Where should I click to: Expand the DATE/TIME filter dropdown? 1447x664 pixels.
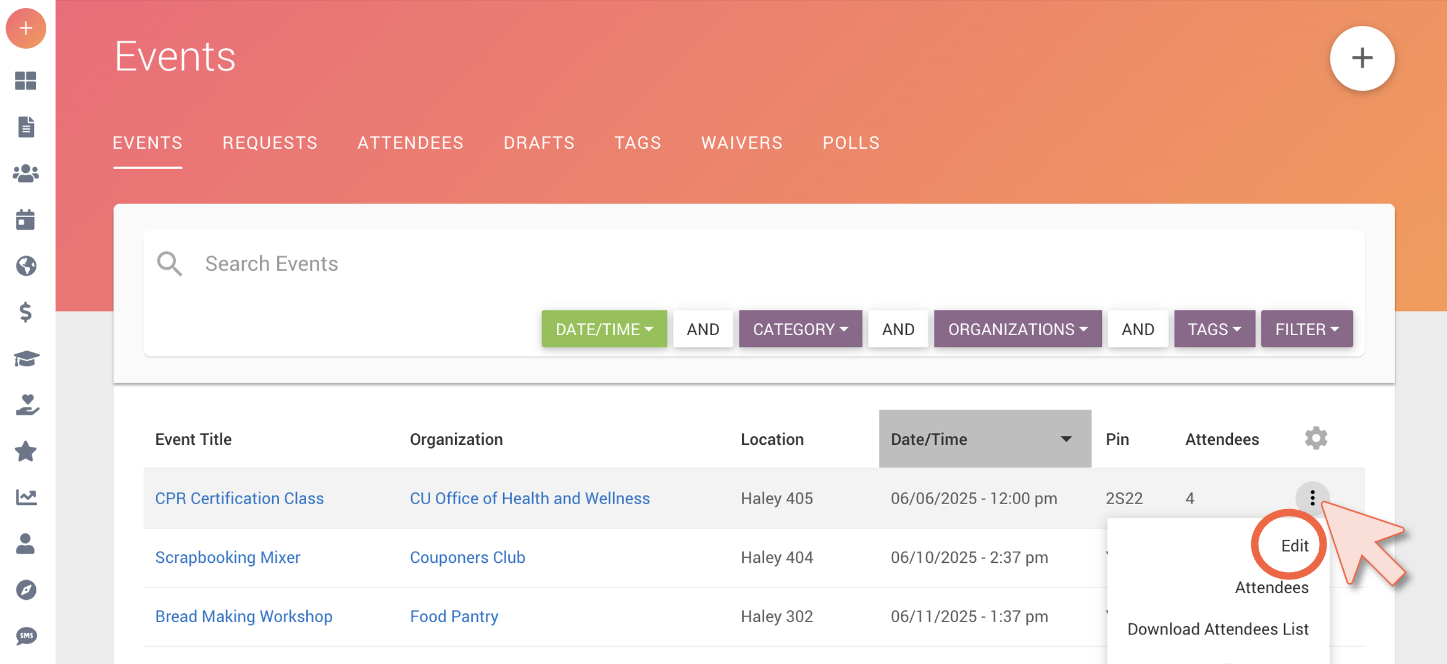[x=604, y=329]
